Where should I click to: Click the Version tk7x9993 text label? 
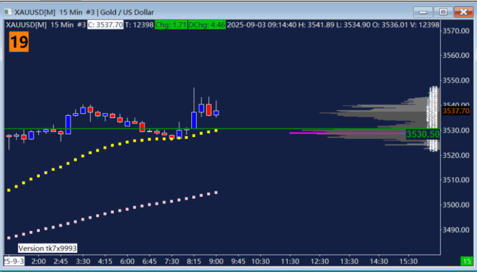coord(48,248)
